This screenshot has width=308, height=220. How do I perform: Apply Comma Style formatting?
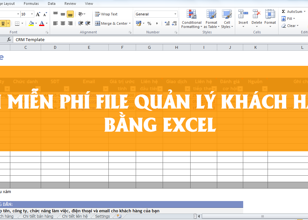point(157,23)
